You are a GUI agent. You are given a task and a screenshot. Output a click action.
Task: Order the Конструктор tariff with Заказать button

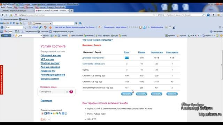172,94
